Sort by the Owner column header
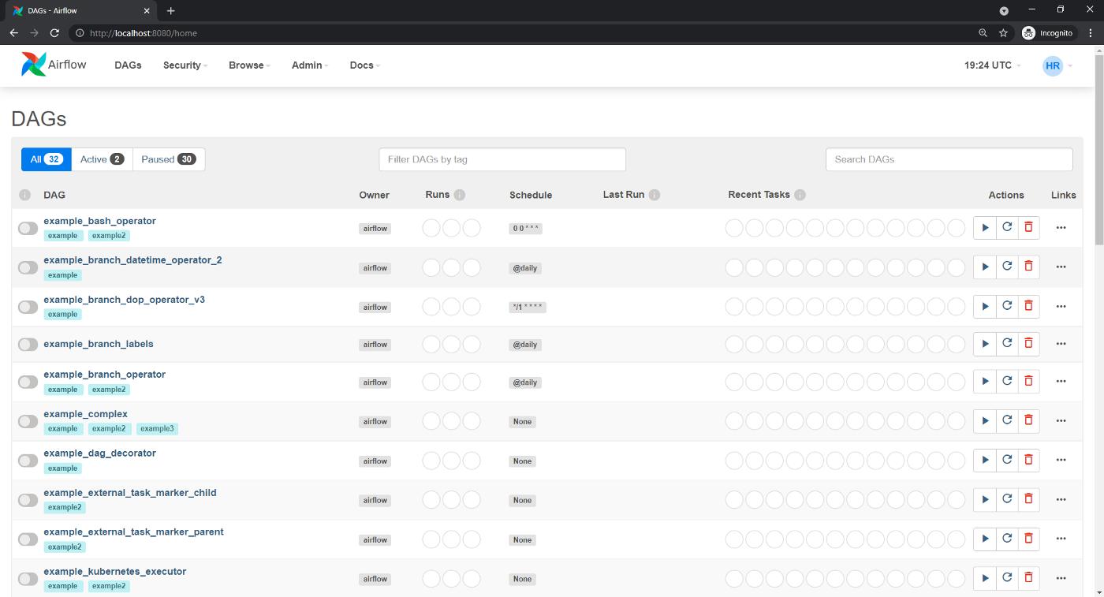This screenshot has width=1104, height=597. click(374, 195)
